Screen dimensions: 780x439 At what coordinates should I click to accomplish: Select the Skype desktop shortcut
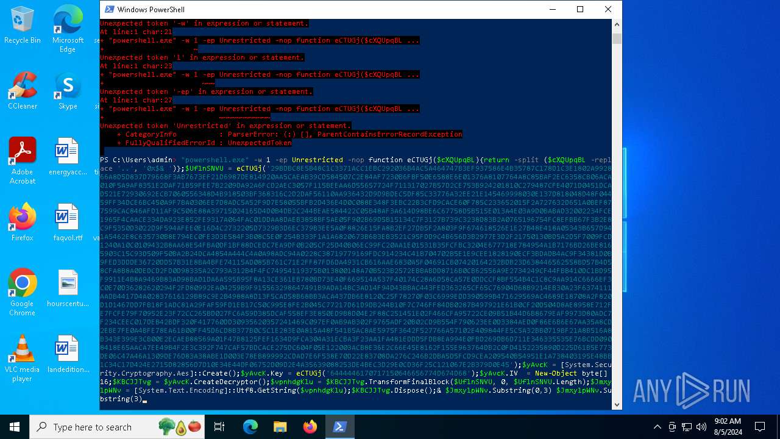pyautogui.click(x=68, y=90)
